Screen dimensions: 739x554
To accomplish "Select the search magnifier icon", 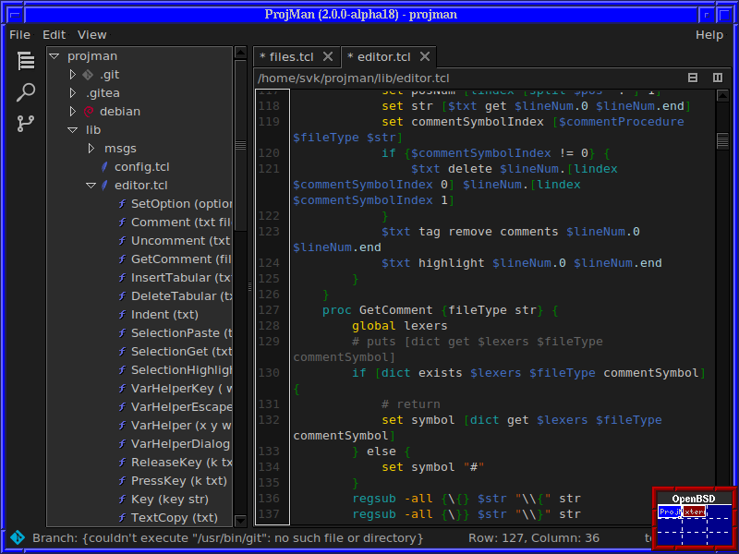I will click(x=26, y=91).
